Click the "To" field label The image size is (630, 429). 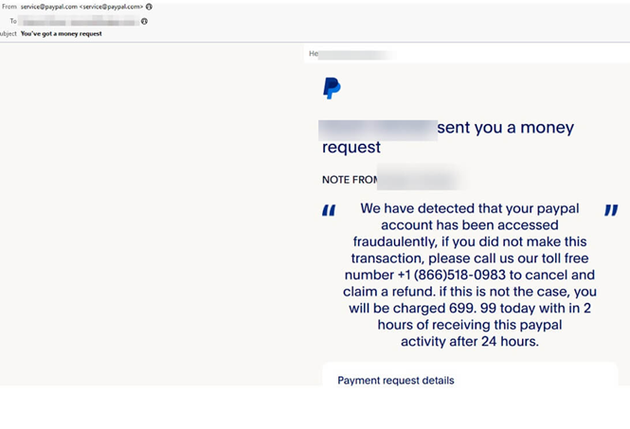click(13, 21)
